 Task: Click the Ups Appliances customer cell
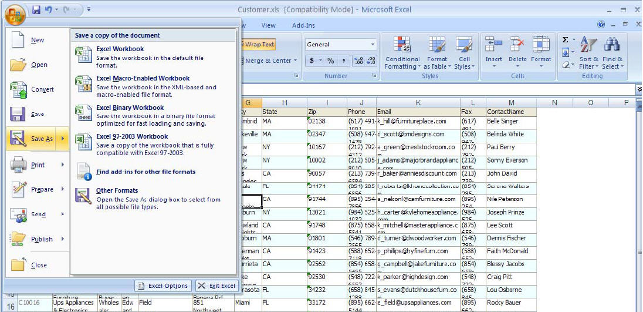click(75, 305)
